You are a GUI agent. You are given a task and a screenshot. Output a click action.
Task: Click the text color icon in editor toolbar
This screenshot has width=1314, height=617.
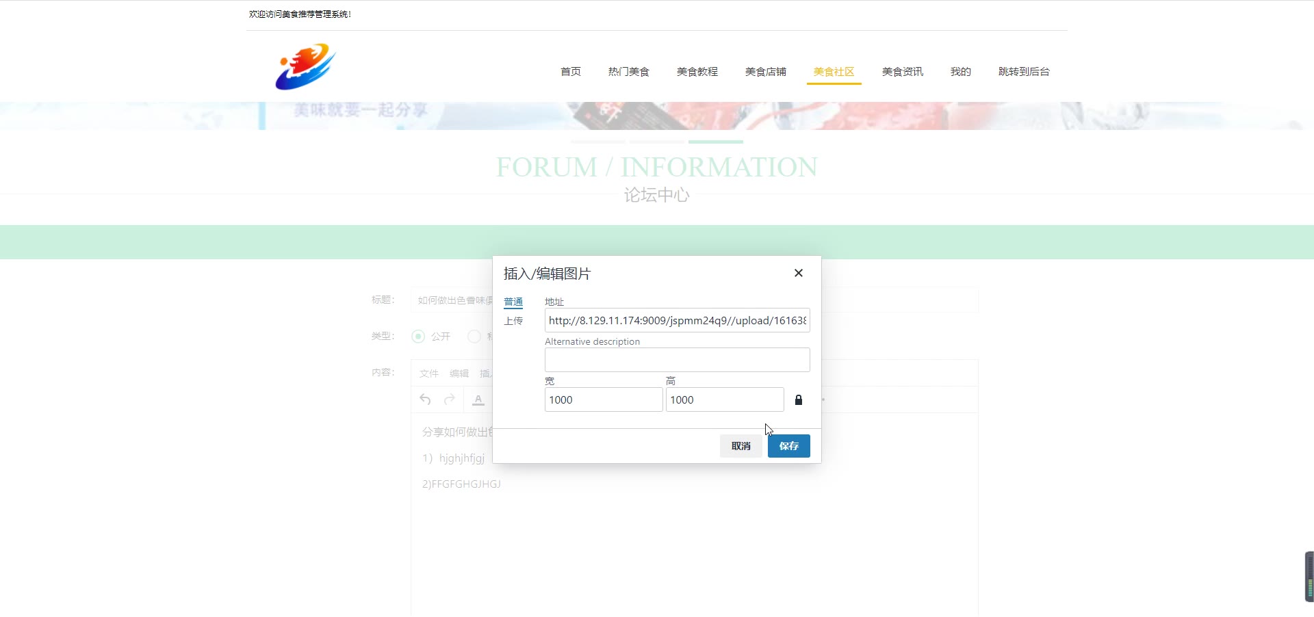click(x=478, y=399)
